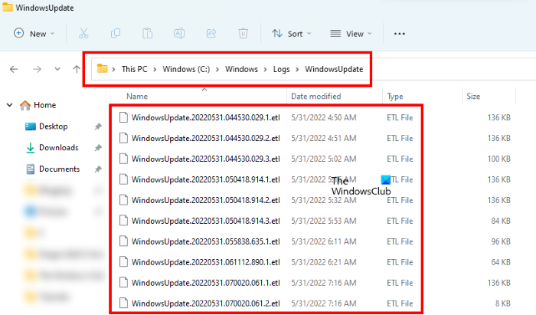This screenshot has width=536, height=315.
Task: Click the Delete trash can icon
Action: point(243,34)
